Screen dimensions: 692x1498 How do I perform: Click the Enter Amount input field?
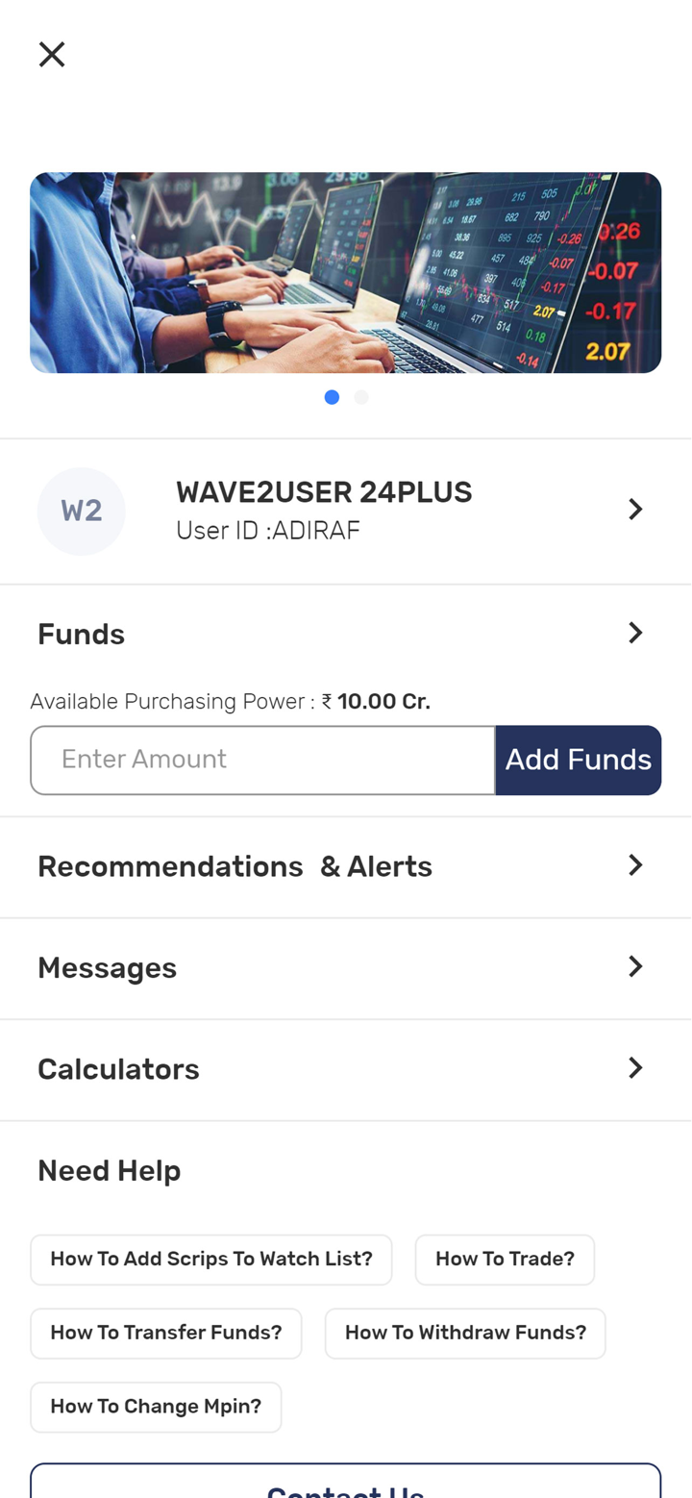tap(263, 761)
